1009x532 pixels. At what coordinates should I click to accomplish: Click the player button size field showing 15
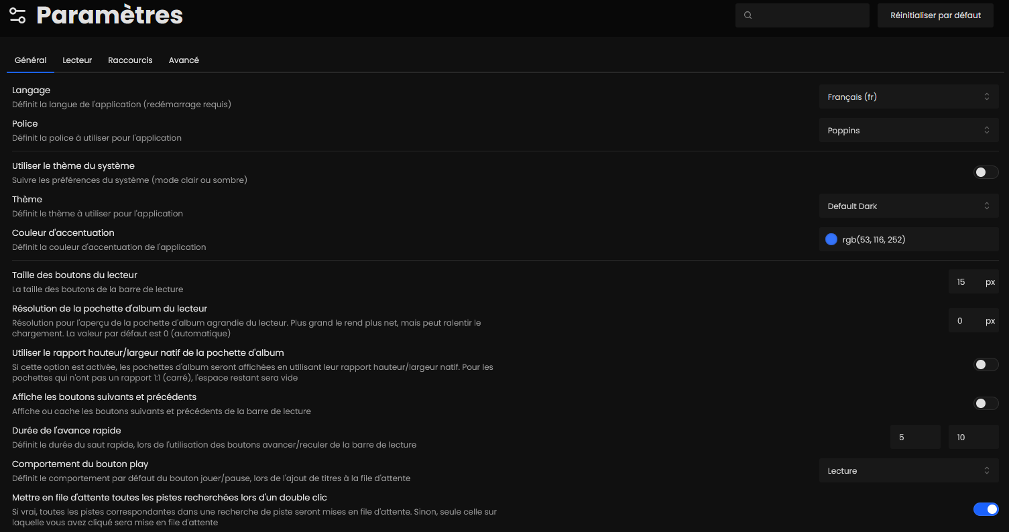pos(963,282)
